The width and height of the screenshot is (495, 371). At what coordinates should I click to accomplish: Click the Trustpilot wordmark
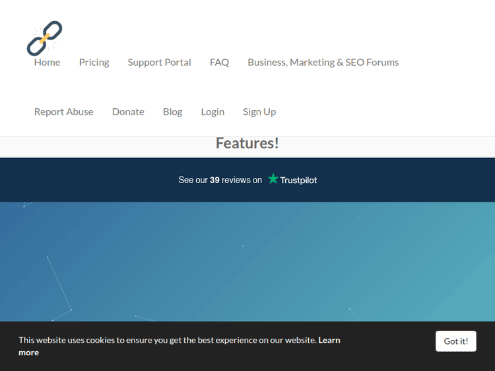point(298,180)
